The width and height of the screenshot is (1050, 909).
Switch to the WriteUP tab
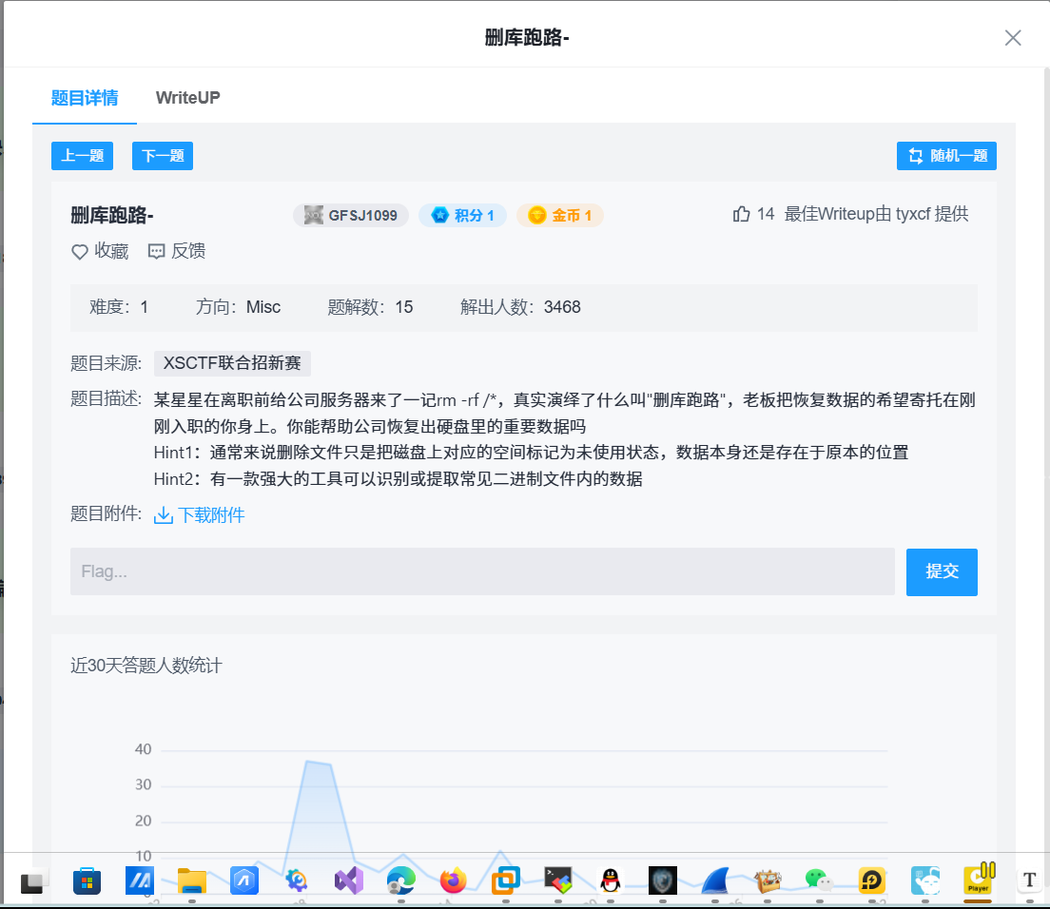[x=186, y=97]
